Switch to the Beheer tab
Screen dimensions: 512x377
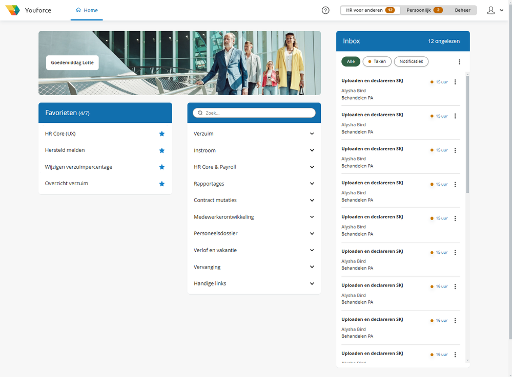pos(462,10)
